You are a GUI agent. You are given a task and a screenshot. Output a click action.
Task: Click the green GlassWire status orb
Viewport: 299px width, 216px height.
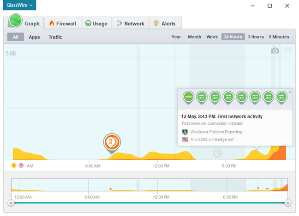click(x=15, y=20)
